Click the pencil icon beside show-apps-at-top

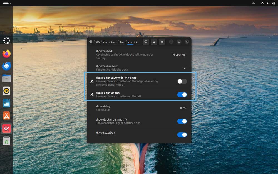click(x=92, y=95)
